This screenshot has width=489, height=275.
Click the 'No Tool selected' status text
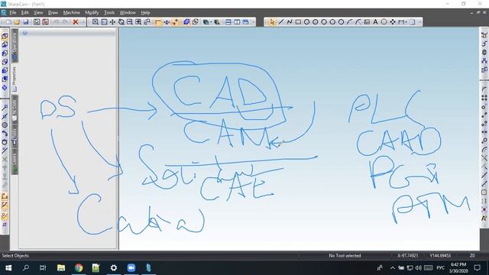pos(345,256)
